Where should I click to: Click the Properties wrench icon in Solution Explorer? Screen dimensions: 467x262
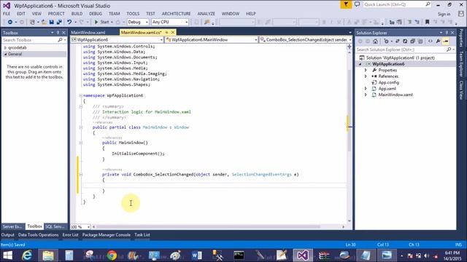(x=438, y=41)
